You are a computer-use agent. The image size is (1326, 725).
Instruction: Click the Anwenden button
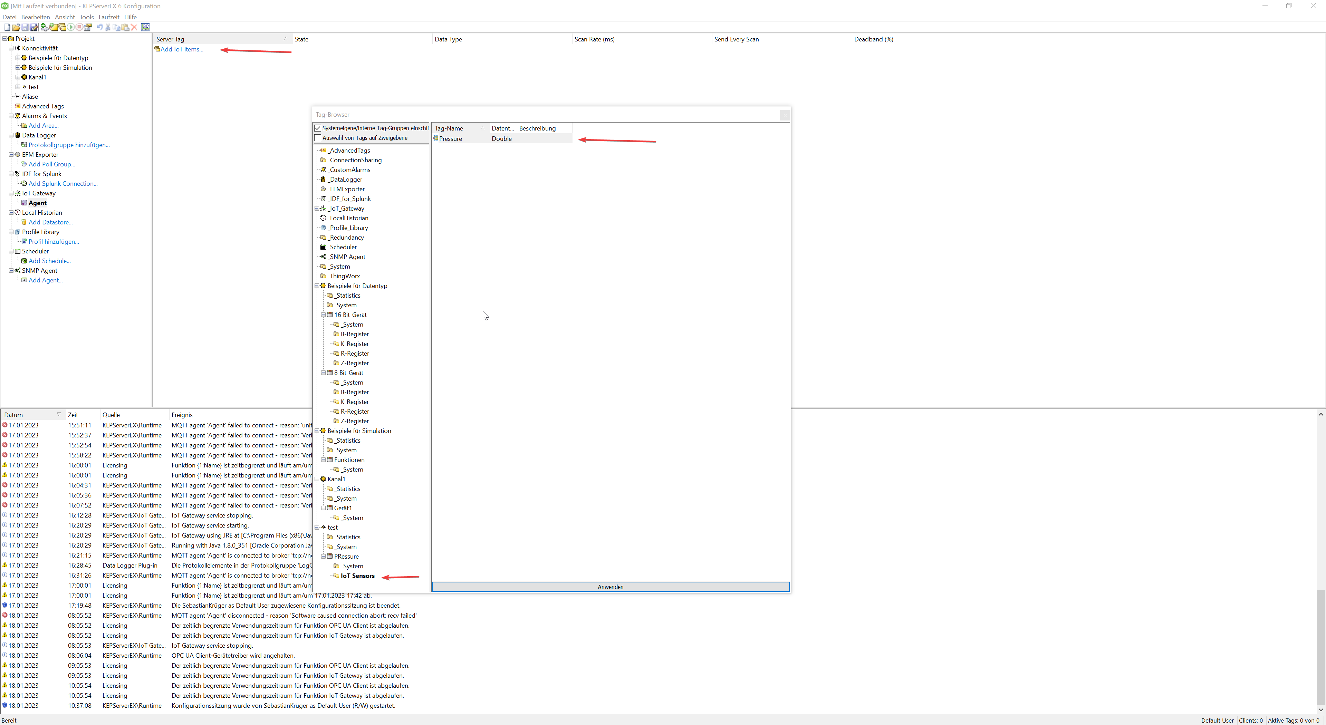[x=610, y=587]
